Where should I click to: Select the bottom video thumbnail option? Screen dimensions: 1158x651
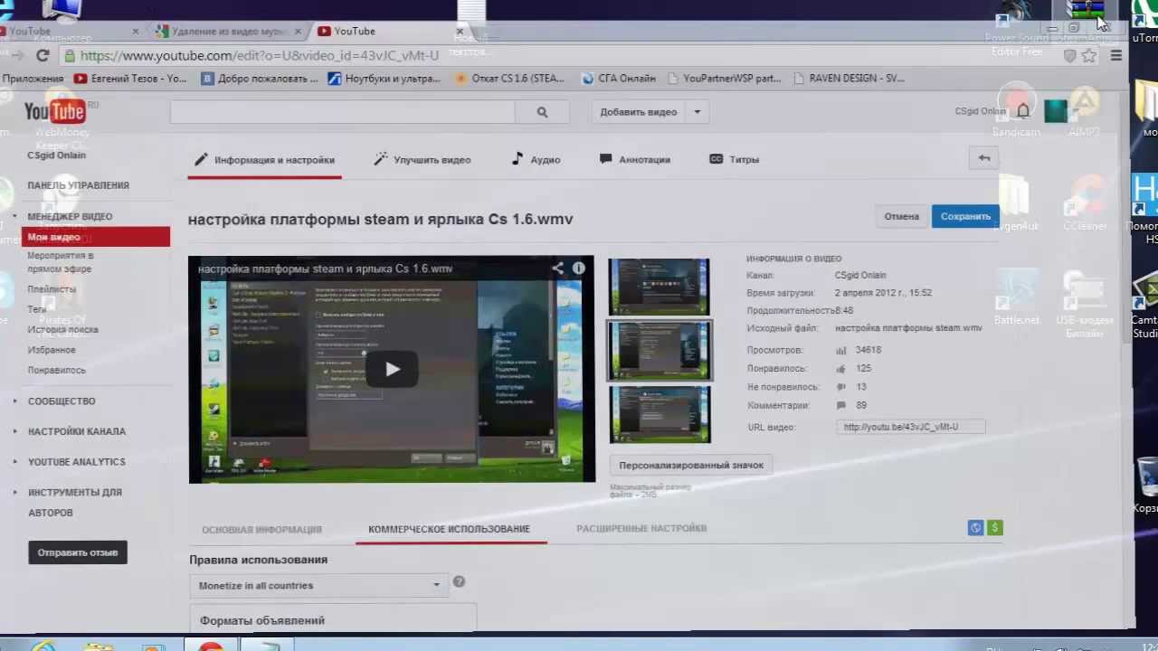[659, 415]
